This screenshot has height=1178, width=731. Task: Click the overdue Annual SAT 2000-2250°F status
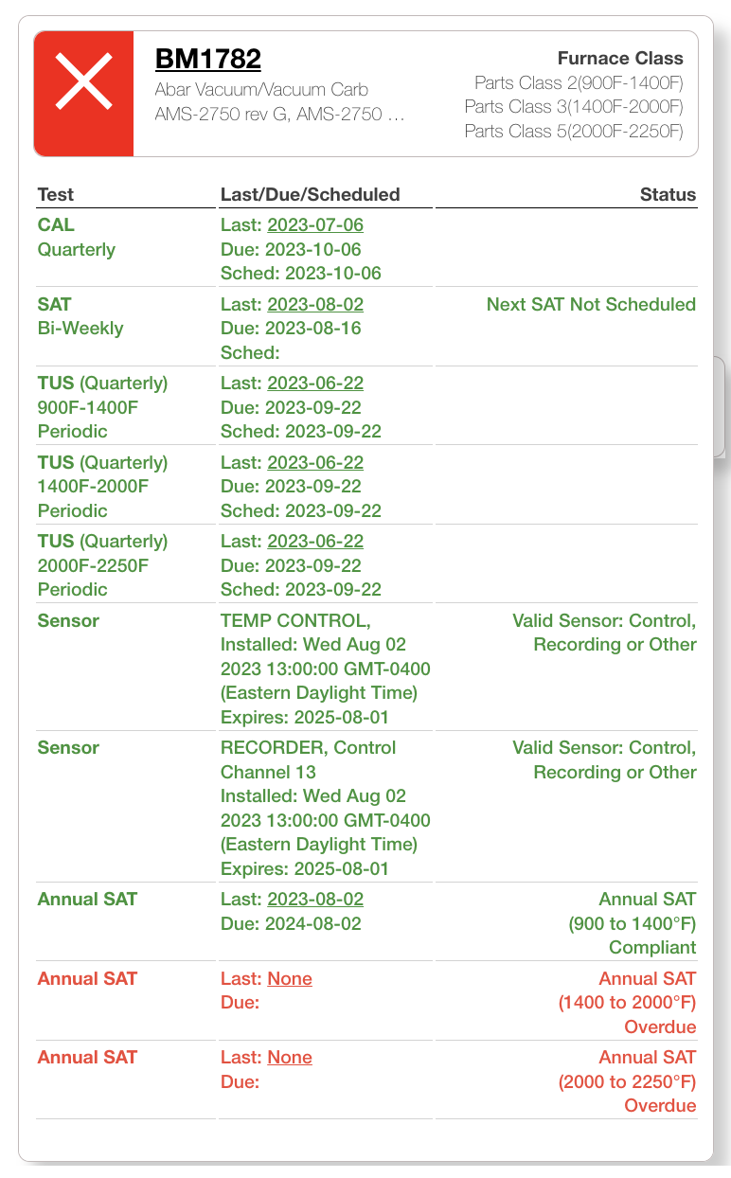pos(631,1080)
